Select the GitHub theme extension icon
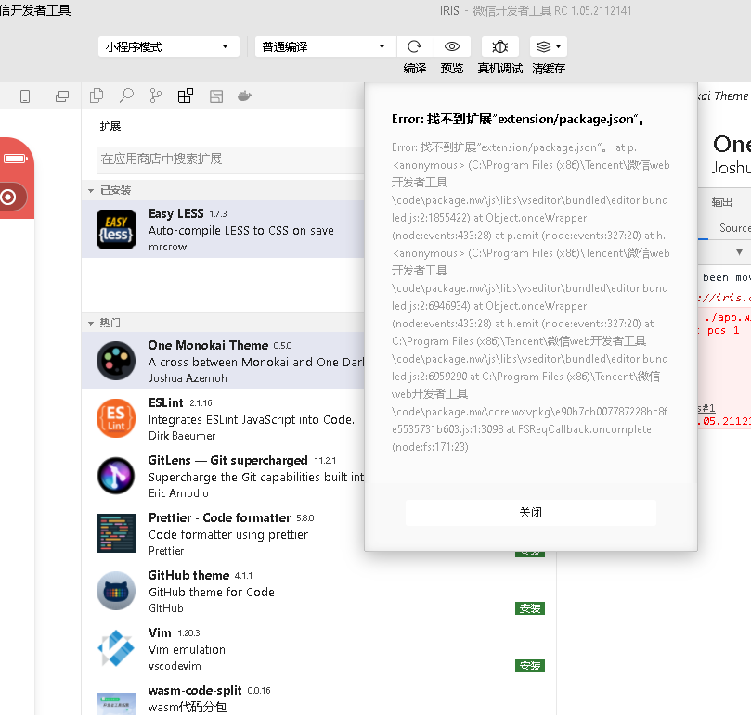This screenshot has width=751, height=715. point(116,591)
